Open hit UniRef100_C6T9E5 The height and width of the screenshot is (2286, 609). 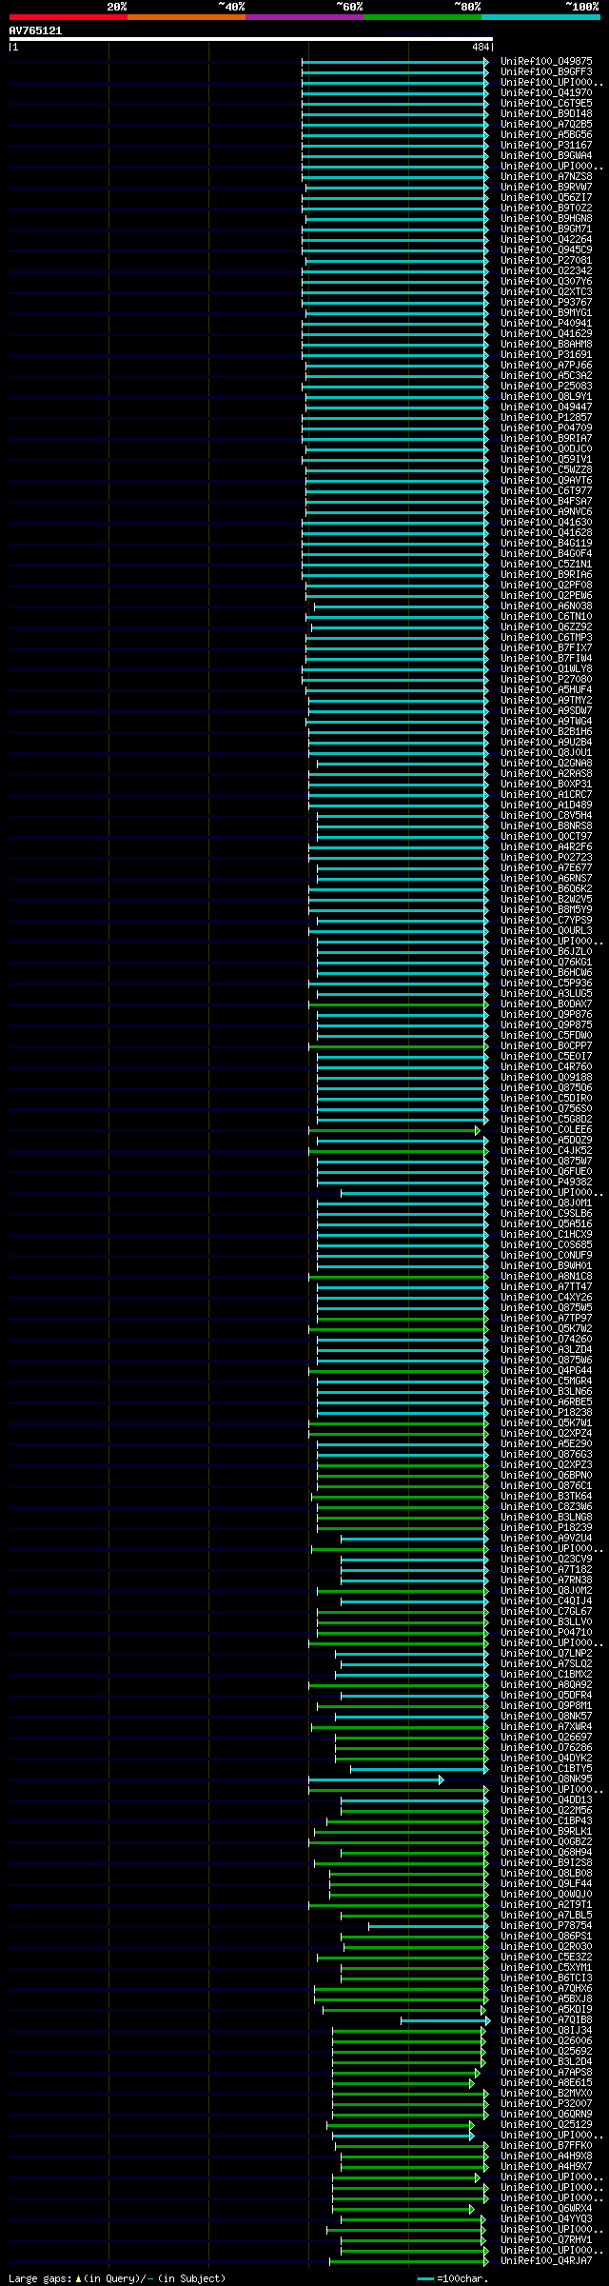point(546,103)
